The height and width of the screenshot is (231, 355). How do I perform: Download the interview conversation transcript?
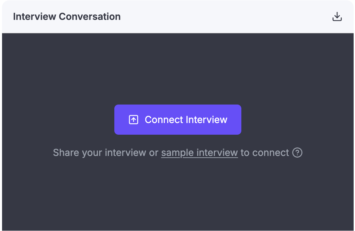pyautogui.click(x=337, y=16)
